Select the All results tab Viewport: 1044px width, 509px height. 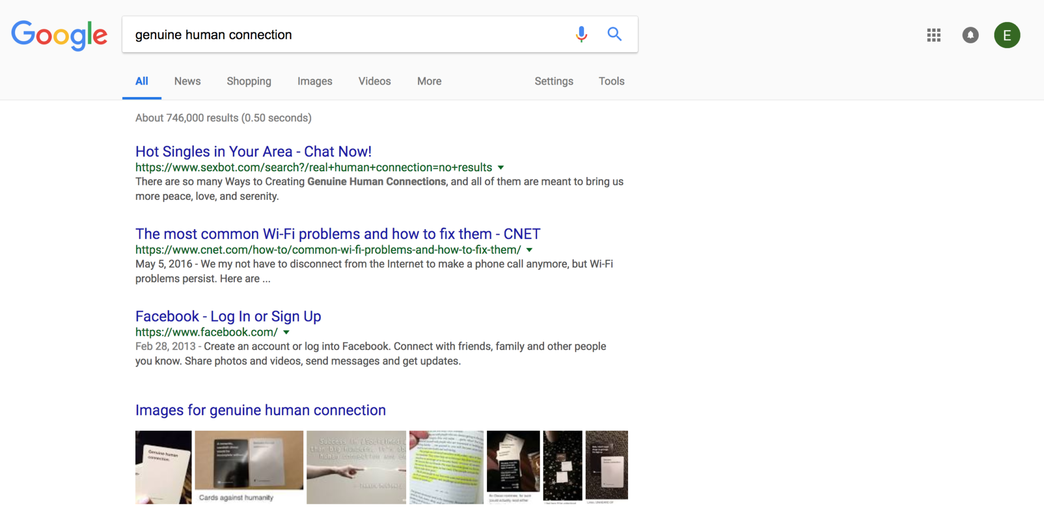point(141,81)
